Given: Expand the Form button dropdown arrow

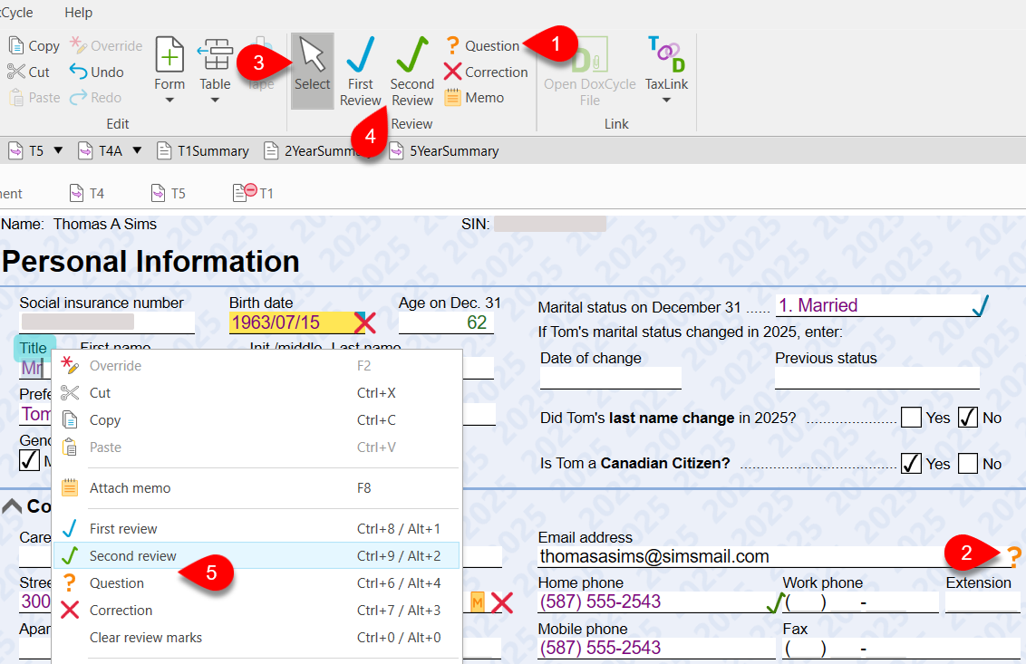Looking at the screenshot, I should click(169, 100).
